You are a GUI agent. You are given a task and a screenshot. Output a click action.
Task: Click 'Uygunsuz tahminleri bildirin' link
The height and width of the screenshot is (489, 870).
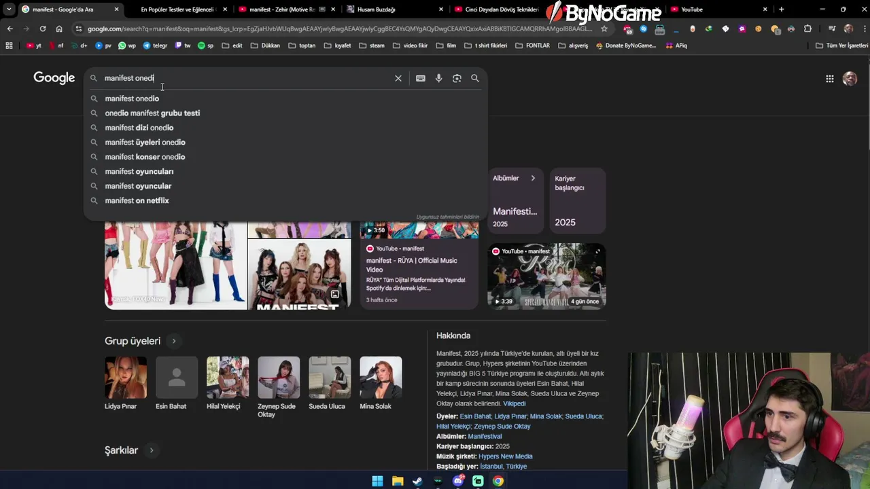[x=447, y=217]
